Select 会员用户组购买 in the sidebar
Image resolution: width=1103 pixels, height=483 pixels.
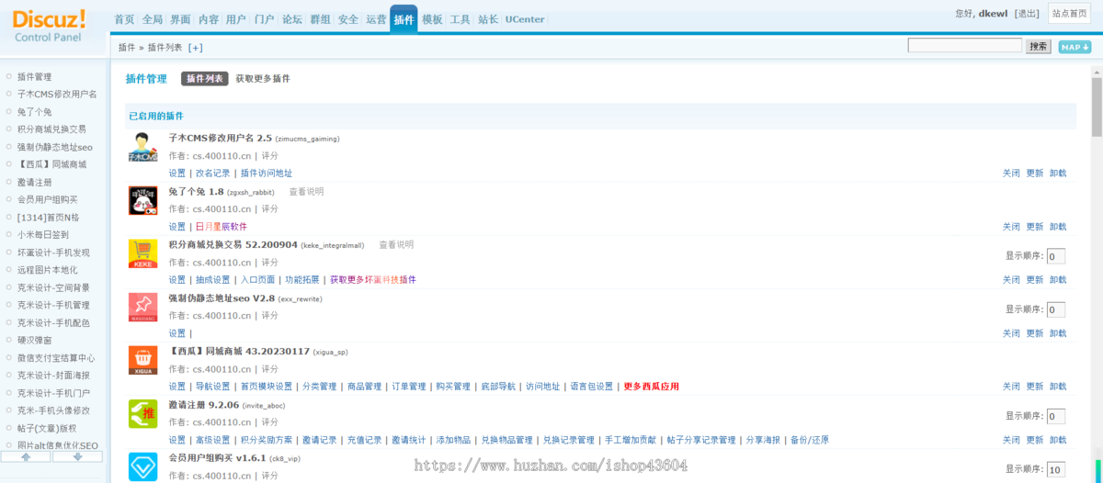pyautogui.click(x=48, y=199)
